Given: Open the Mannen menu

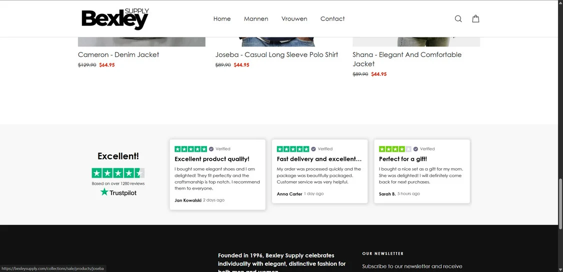Looking at the screenshot, I should pyautogui.click(x=256, y=18).
